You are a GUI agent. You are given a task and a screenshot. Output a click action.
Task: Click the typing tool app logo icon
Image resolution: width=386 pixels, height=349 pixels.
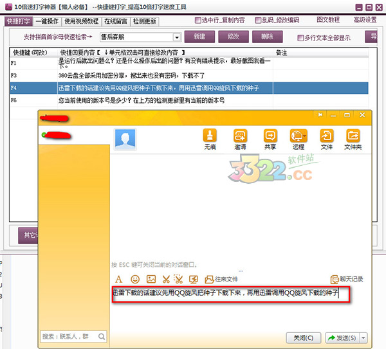pyautogui.click(x=8, y=6)
